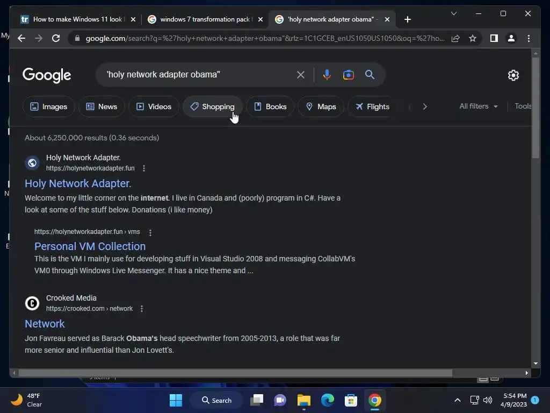
Task: Filter results by Videos
Action: tap(154, 106)
